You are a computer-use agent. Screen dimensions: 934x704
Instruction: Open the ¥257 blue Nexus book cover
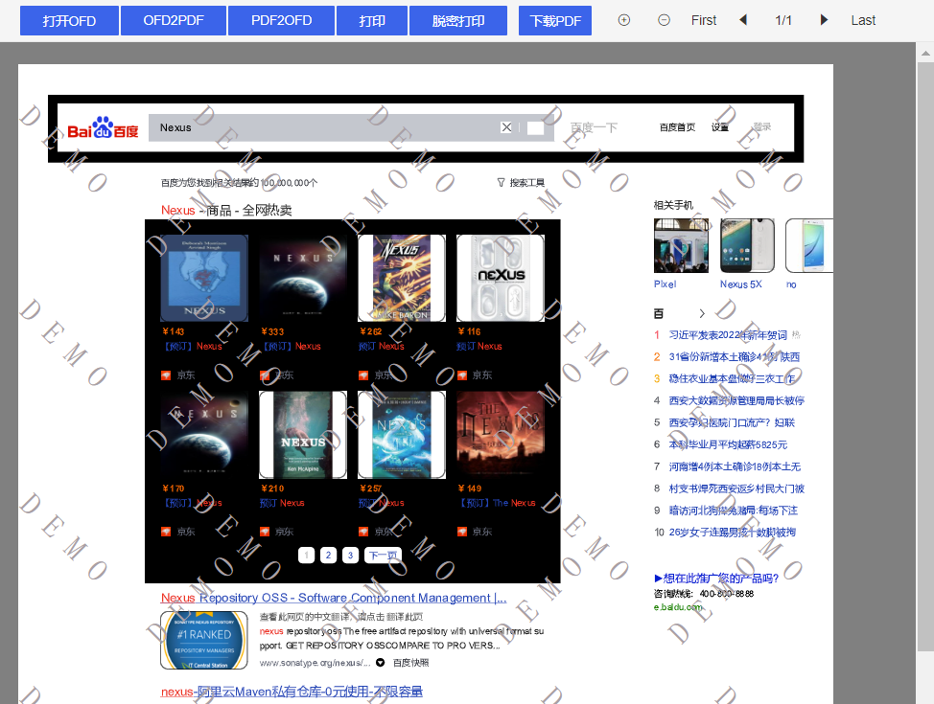click(x=402, y=435)
